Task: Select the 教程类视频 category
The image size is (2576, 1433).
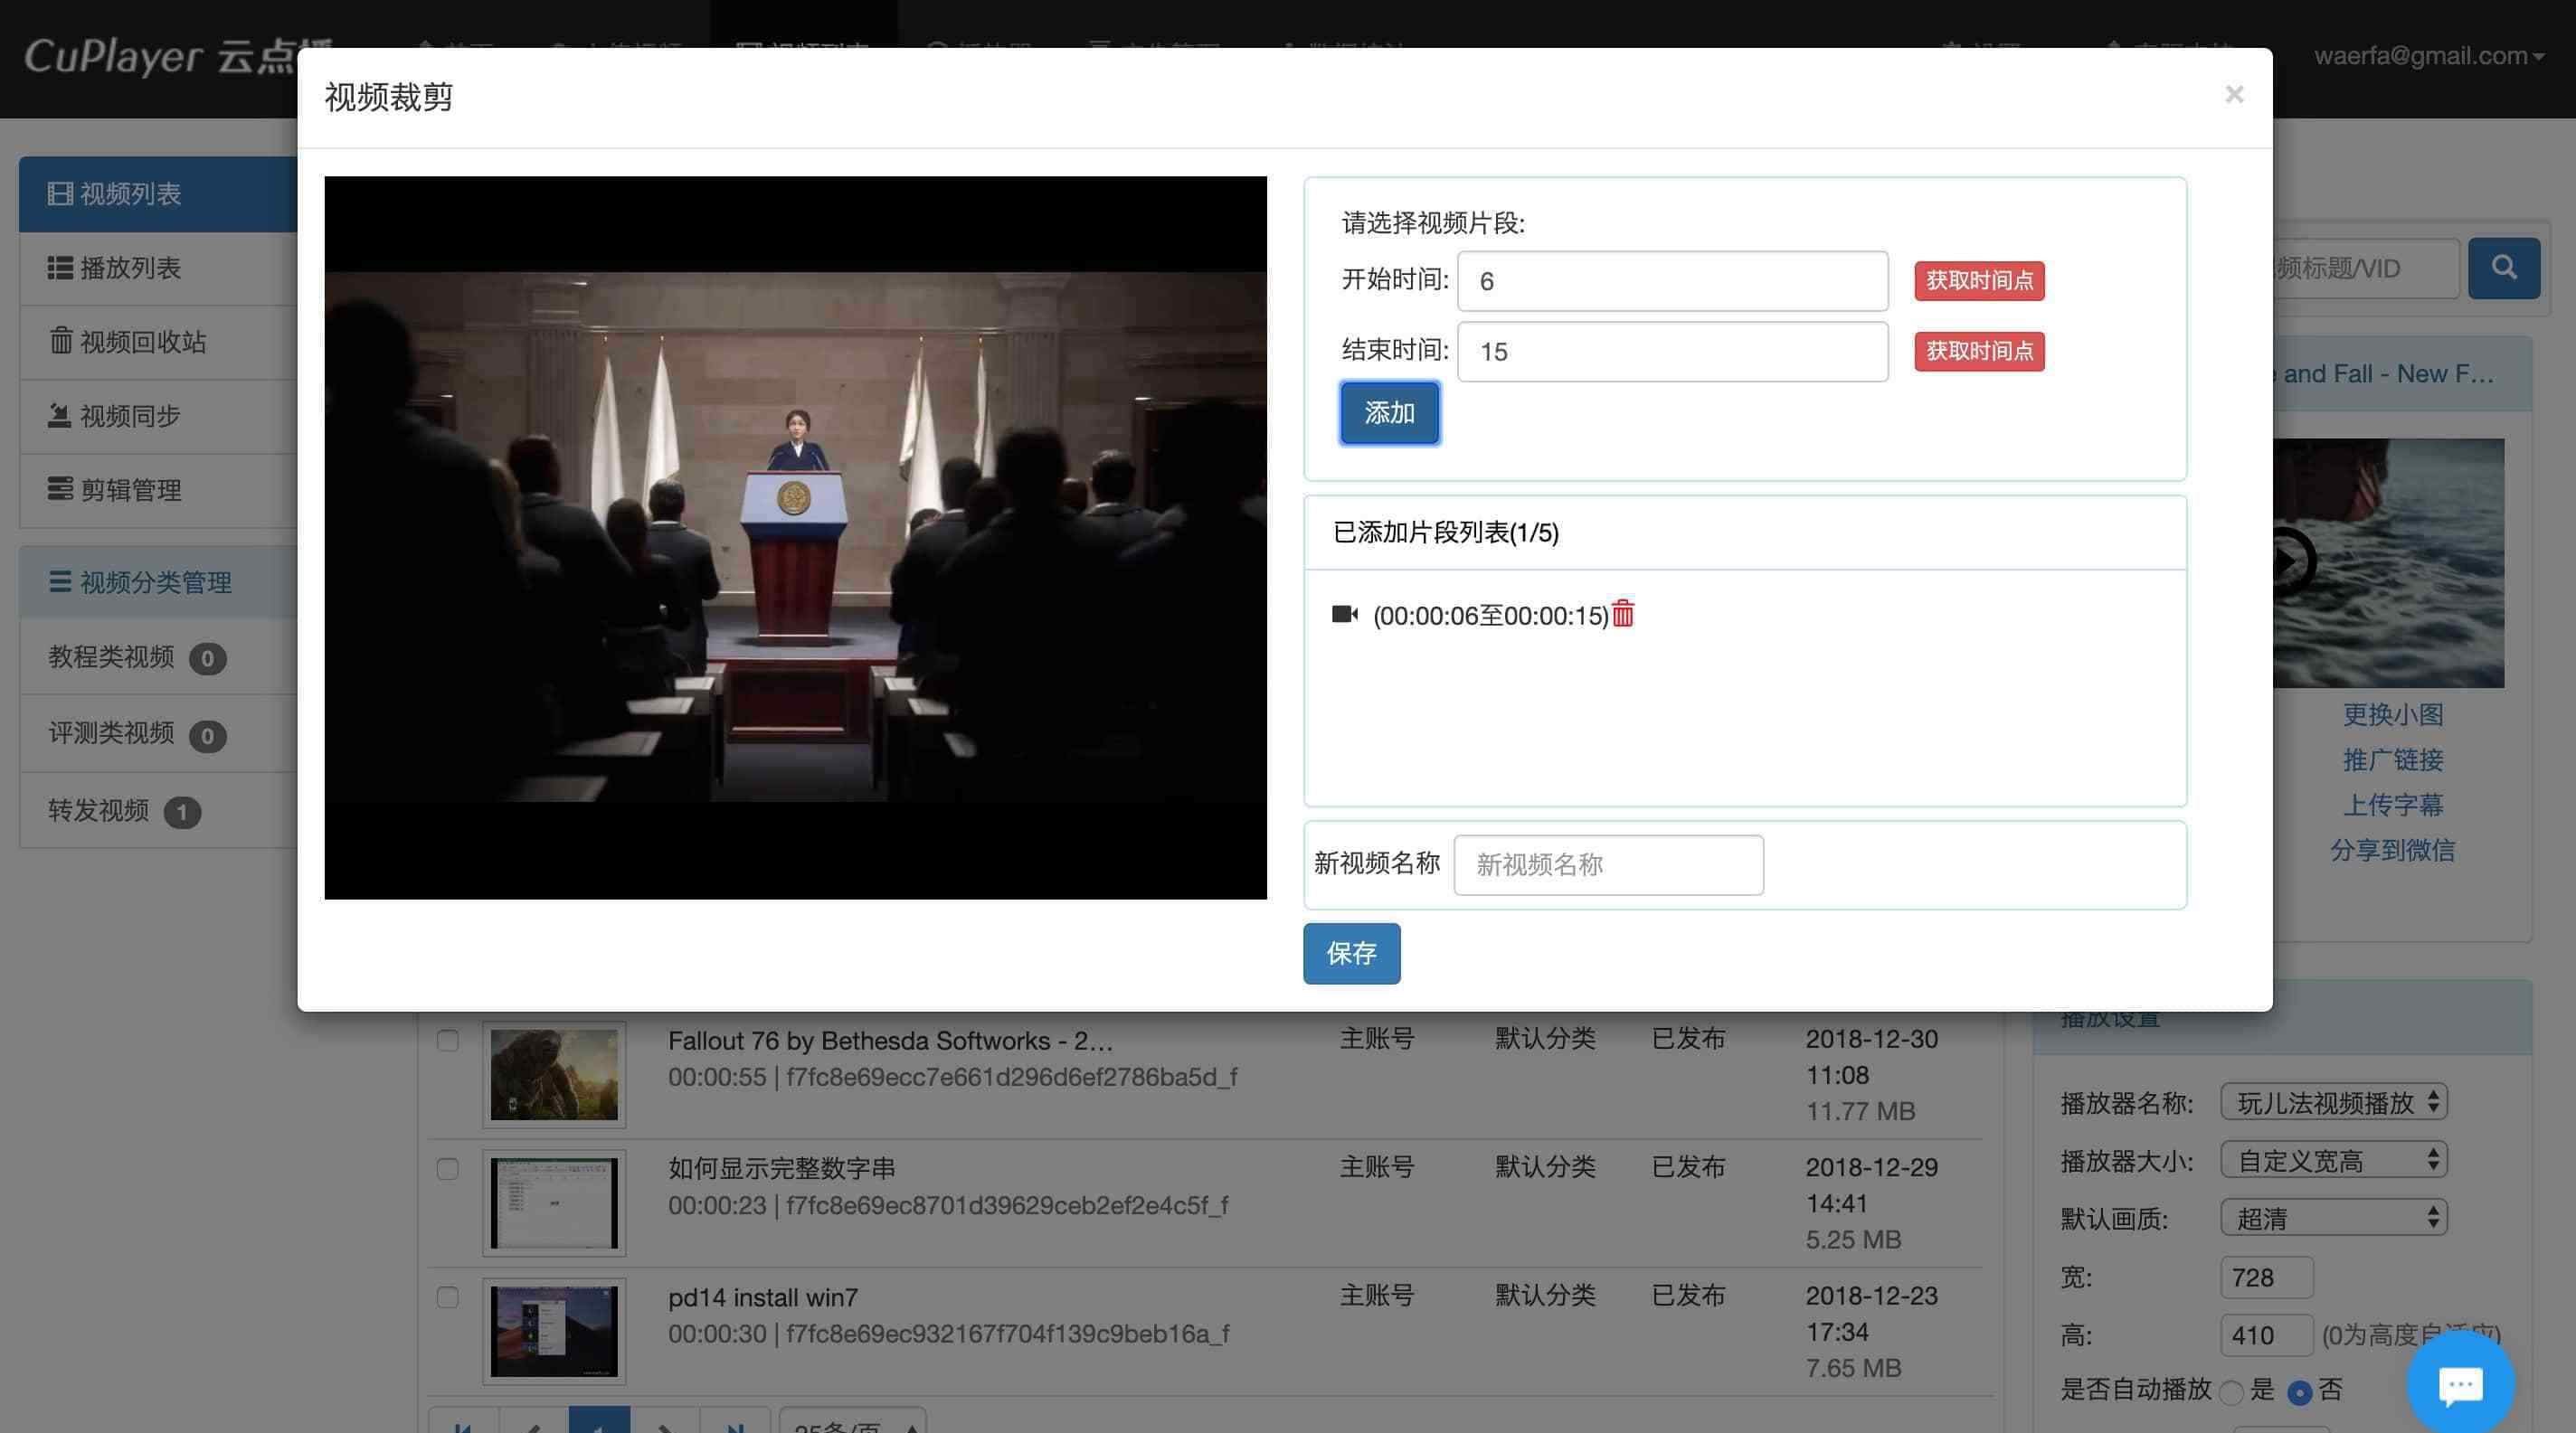Action: point(158,656)
